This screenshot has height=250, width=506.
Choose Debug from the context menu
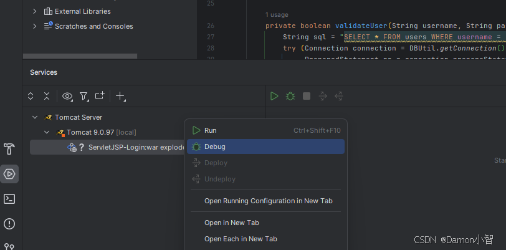pos(265,147)
